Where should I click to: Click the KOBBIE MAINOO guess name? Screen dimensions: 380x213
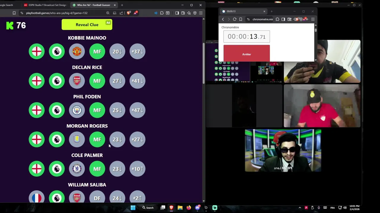pyautogui.click(x=87, y=38)
